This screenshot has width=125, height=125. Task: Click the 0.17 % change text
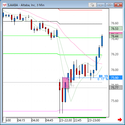point(103,79)
